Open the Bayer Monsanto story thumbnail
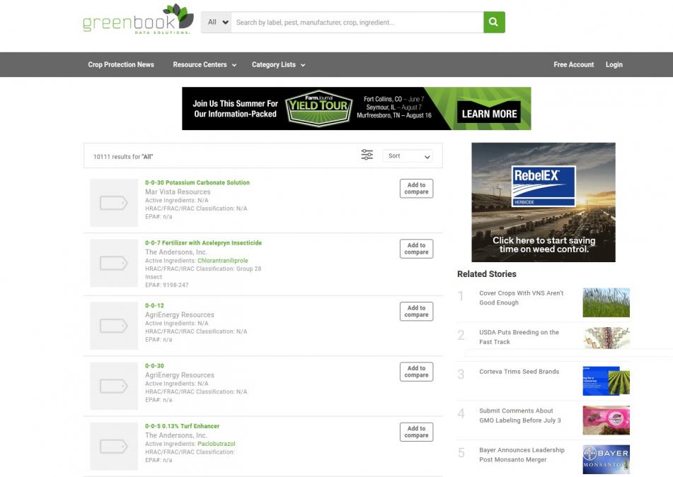Viewport: 673px width, 477px height. click(606, 459)
